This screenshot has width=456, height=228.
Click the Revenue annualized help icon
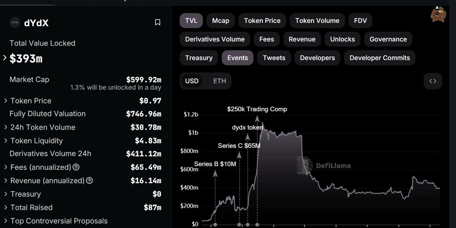pyautogui.click(x=89, y=180)
